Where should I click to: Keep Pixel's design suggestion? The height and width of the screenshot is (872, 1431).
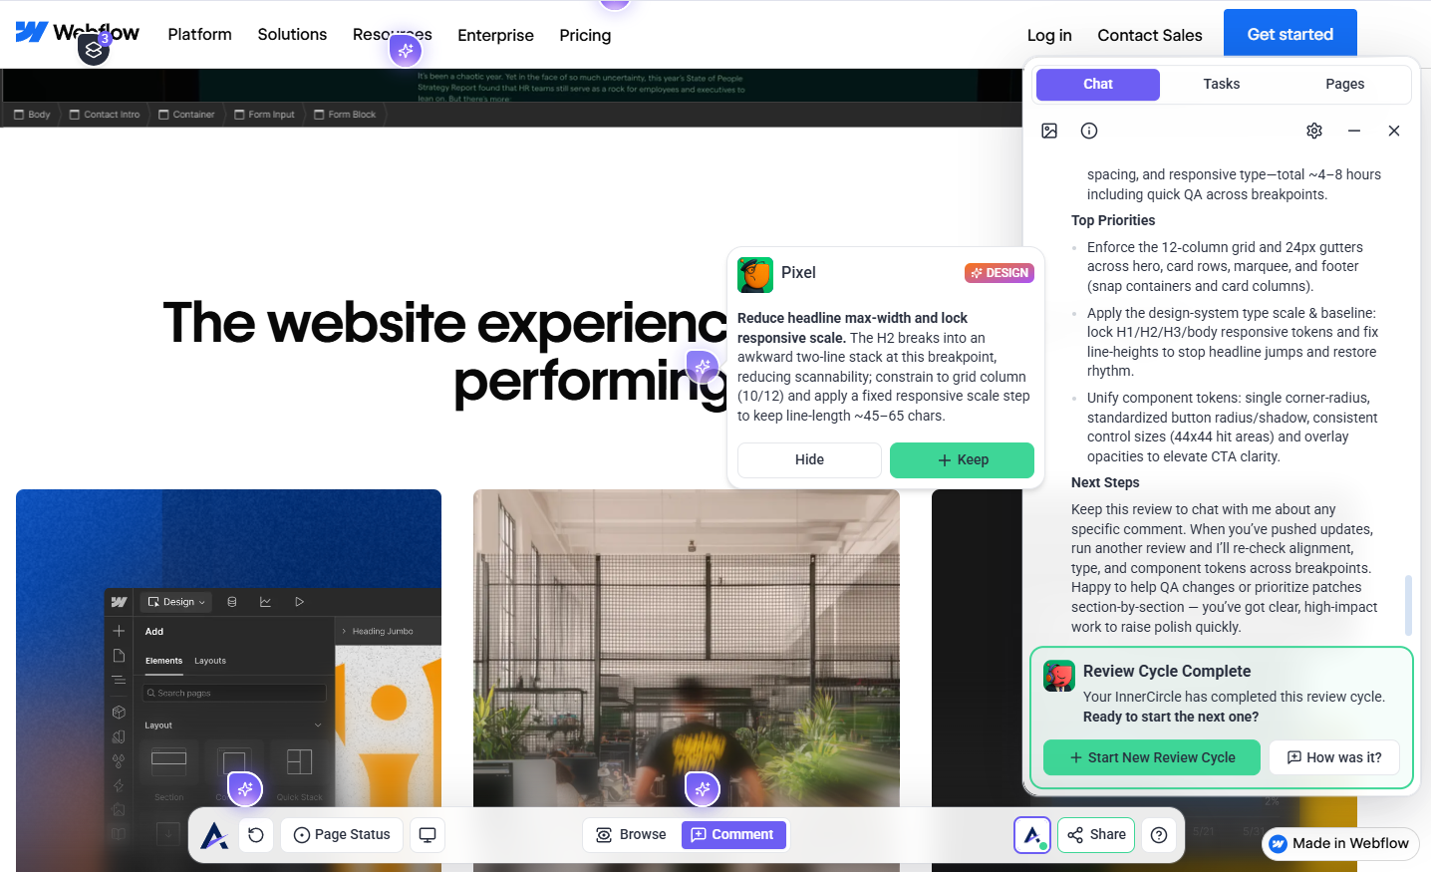click(x=962, y=459)
